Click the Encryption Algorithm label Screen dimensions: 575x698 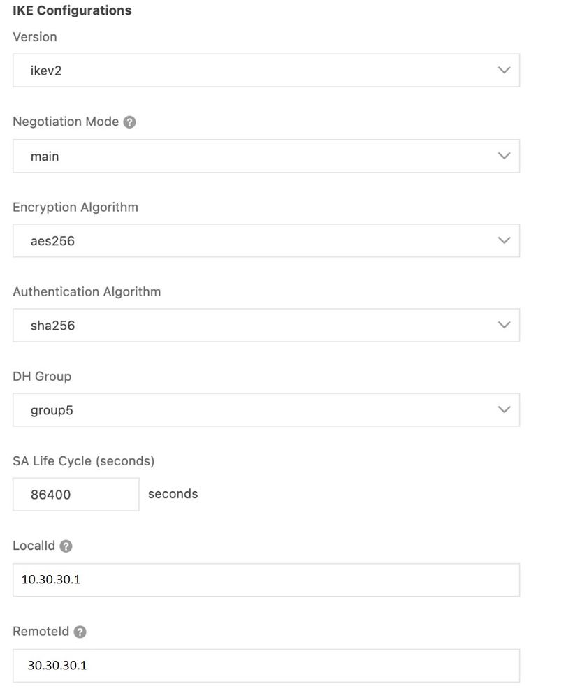tap(75, 208)
